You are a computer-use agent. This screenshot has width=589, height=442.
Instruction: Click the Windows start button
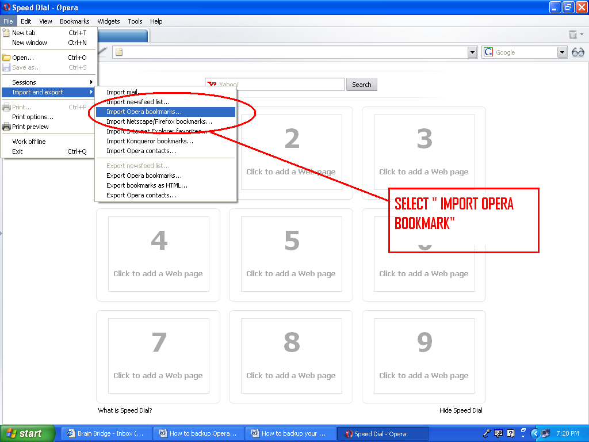tap(28, 433)
